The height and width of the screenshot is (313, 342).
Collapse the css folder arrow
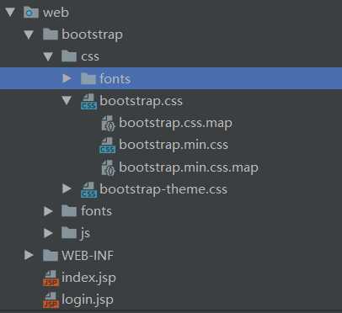click(48, 56)
